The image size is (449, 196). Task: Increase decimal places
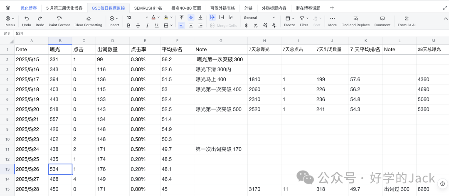[x=265, y=25]
